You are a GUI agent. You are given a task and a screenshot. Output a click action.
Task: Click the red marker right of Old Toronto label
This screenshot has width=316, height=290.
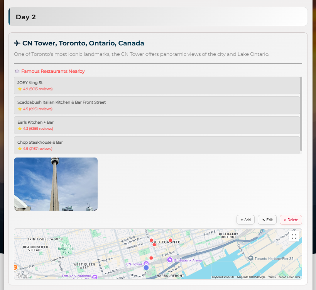(x=171, y=240)
